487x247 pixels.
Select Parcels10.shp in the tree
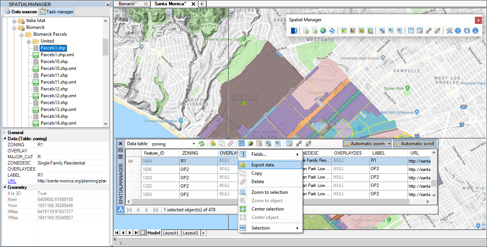pyautogui.click(x=54, y=62)
